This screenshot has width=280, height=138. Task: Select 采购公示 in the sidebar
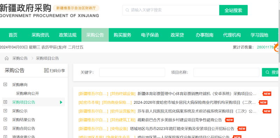tap(20, 111)
